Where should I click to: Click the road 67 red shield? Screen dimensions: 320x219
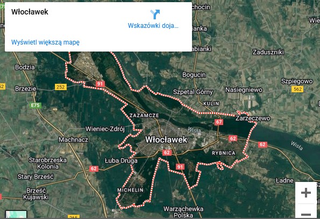219,122
